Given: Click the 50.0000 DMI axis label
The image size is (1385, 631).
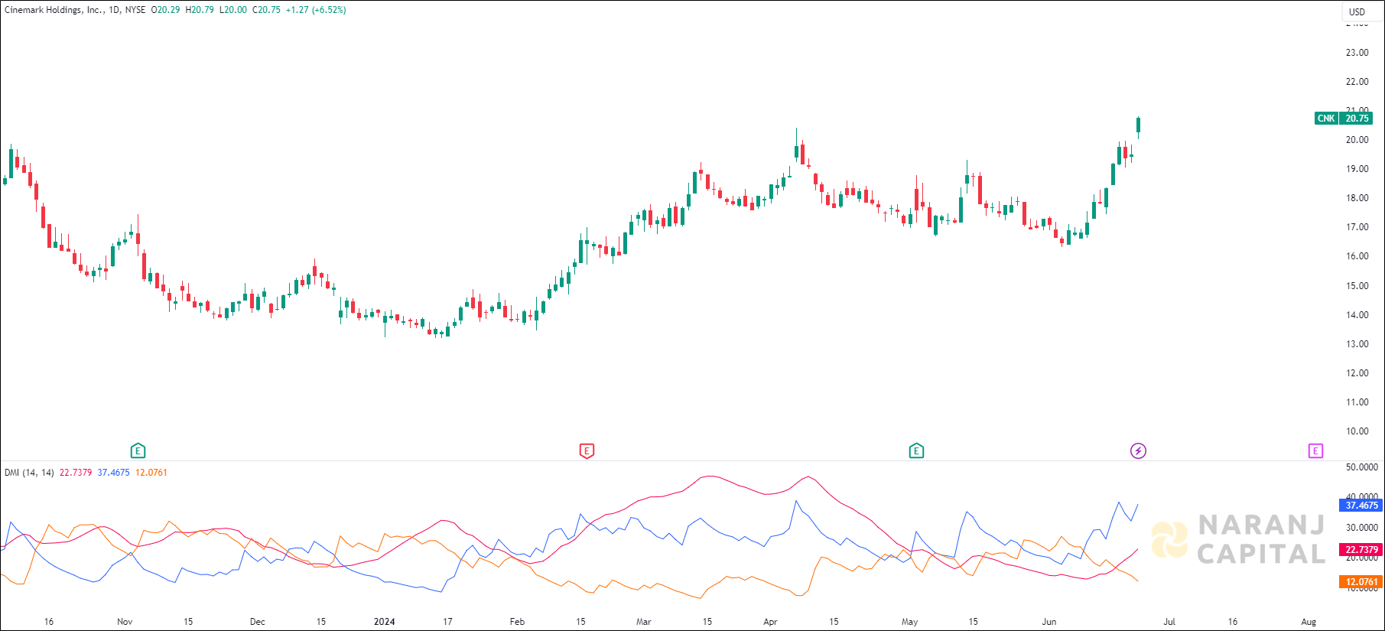Looking at the screenshot, I should [1362, 467].
